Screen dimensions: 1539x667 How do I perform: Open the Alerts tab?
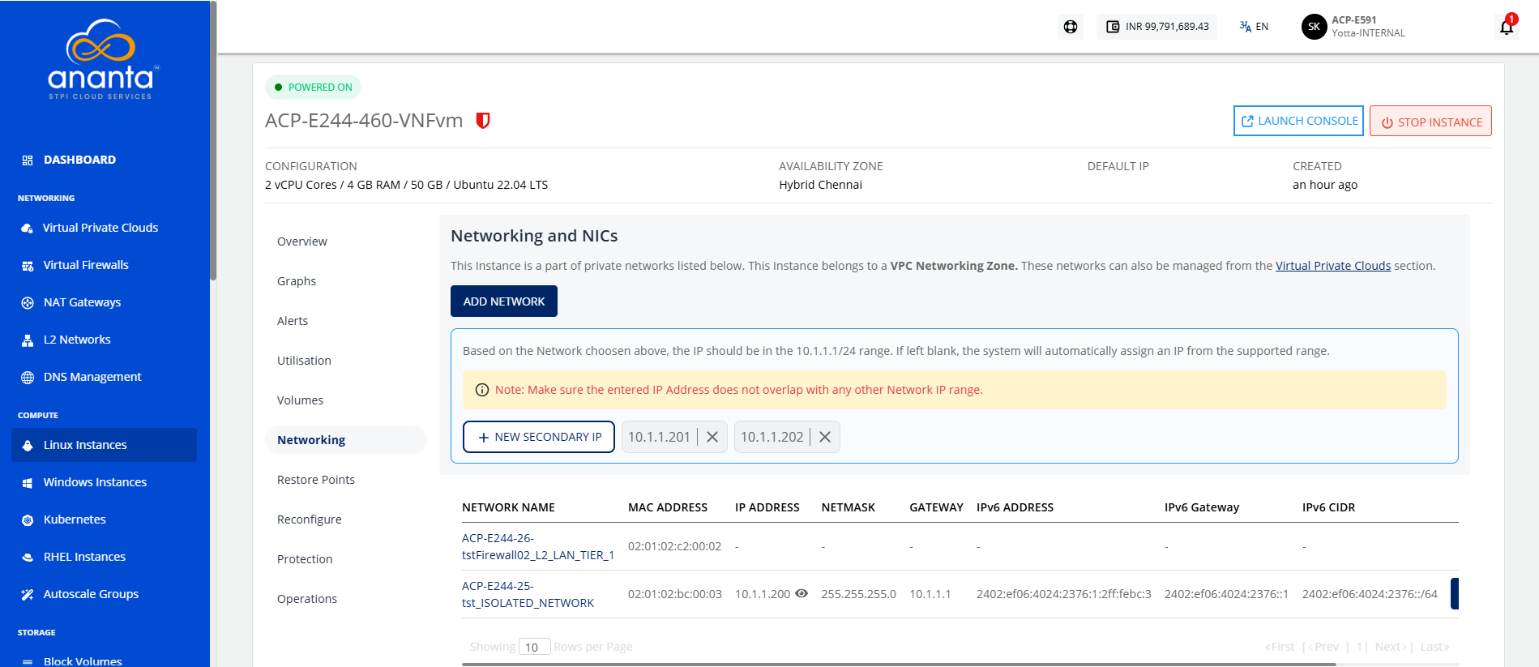pyautogui.click(x=293, y=321)
